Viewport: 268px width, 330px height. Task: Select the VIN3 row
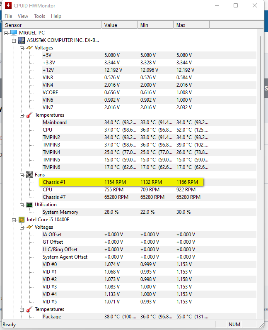pos(149,78)
